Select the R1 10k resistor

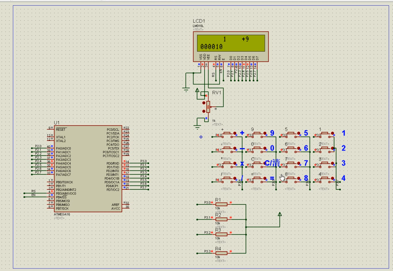(221, 204)
